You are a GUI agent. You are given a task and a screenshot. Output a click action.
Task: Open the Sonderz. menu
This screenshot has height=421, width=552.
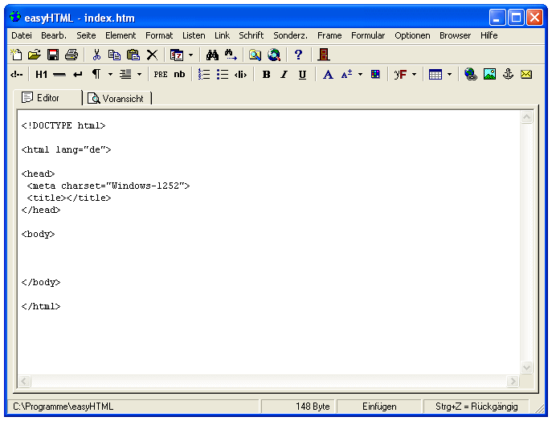[290, 35]
